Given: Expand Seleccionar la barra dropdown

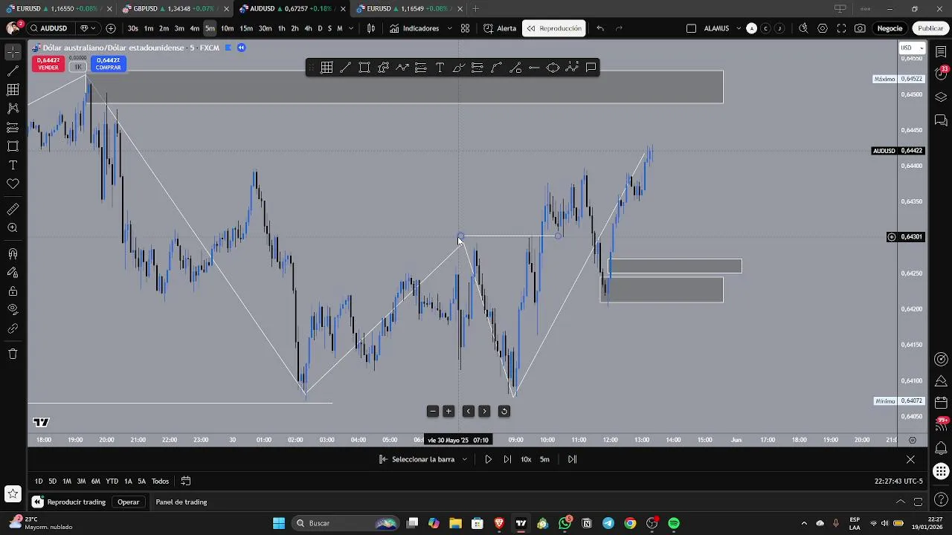Looking at the screenshot, I should tap(464, 459).
